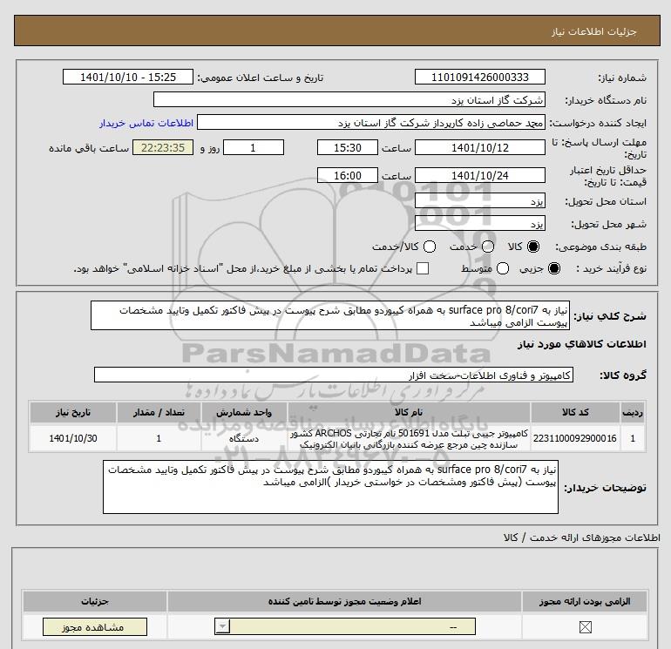Open the اطلاعات تماس خریدار link

(x=146, y=123)
